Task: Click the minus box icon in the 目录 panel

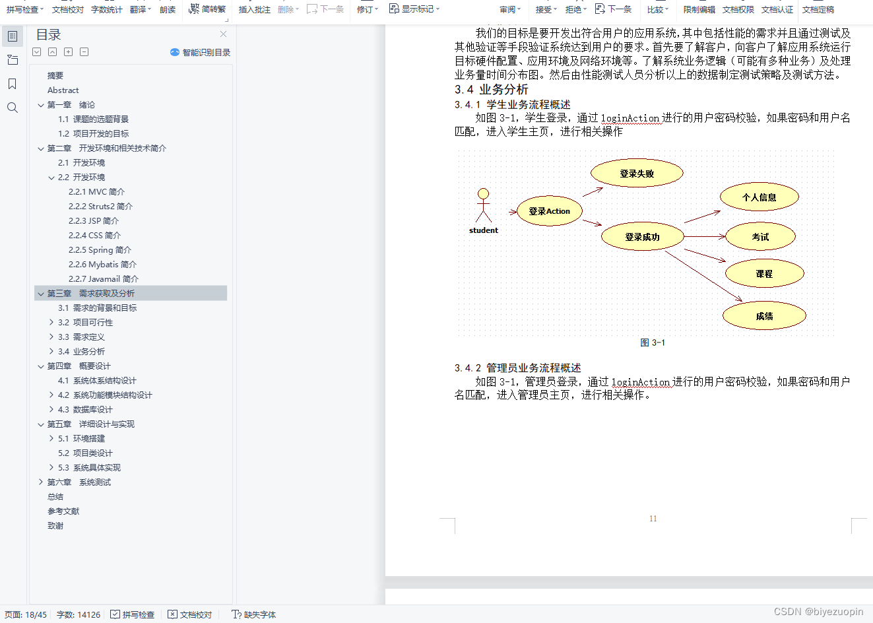Action: pos(84,52)
